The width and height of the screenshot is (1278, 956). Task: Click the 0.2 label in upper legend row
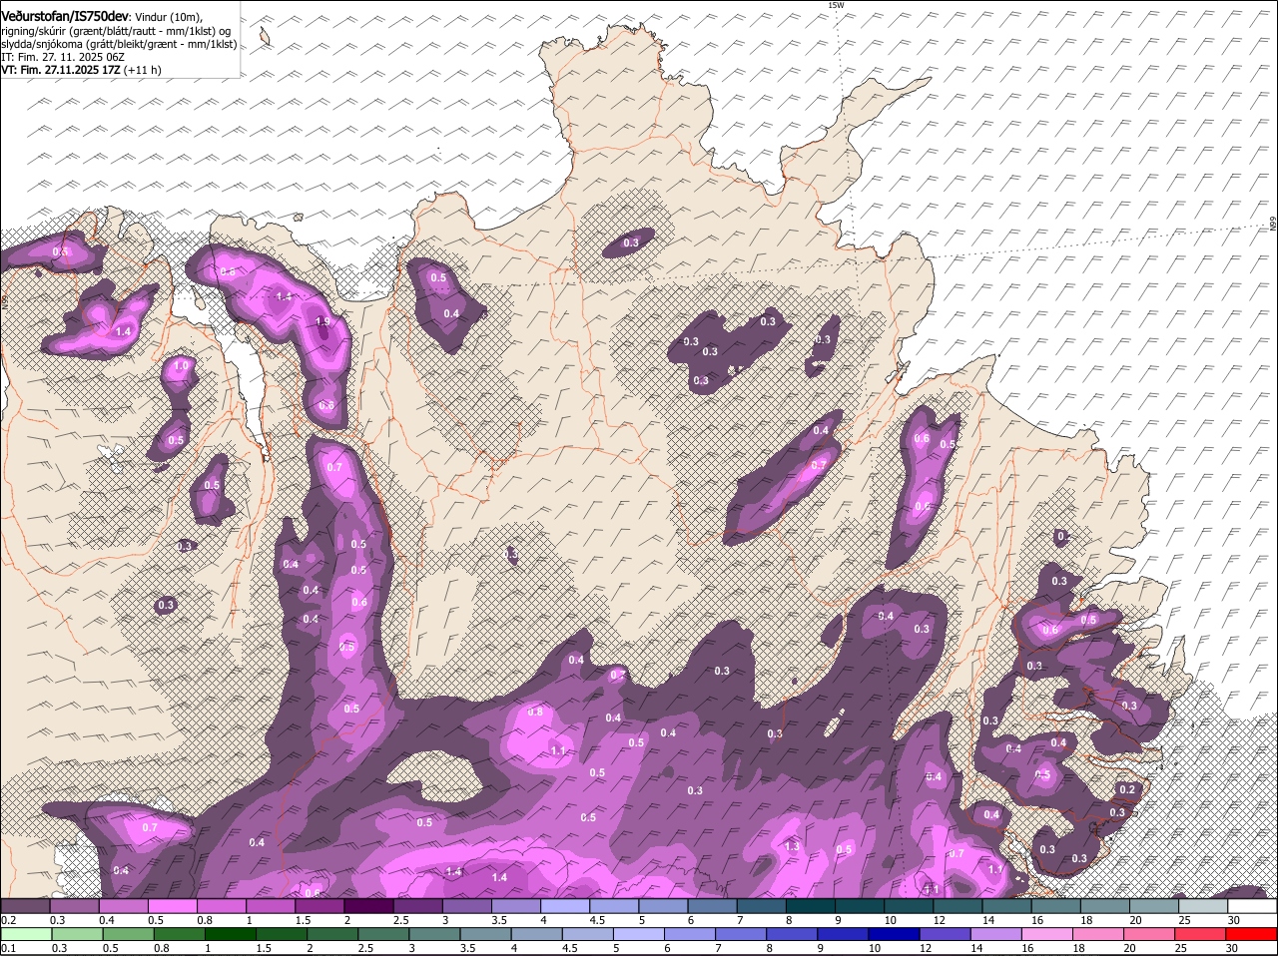(8, 920)
